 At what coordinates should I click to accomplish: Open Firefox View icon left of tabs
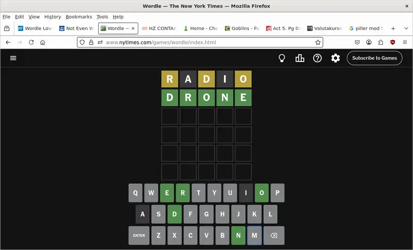point(7,28)
